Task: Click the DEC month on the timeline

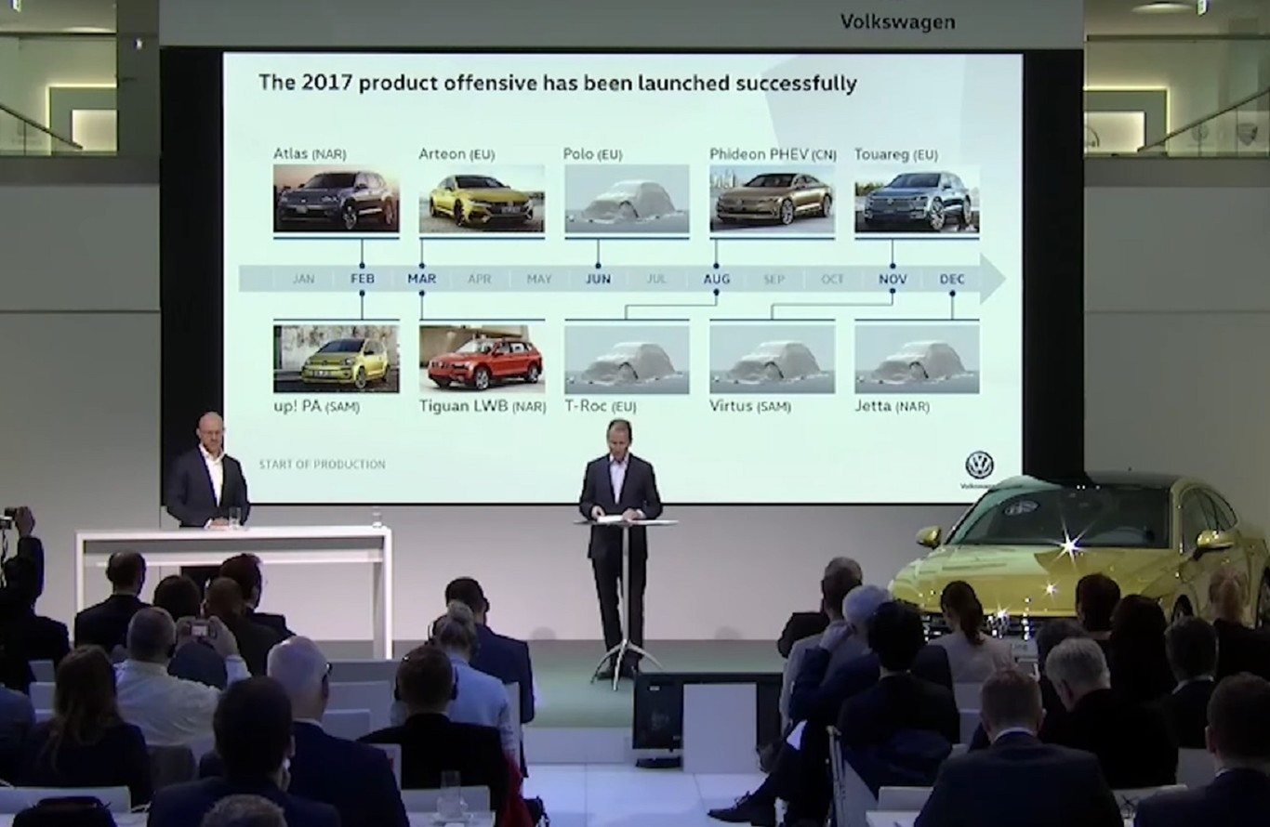Action: (x=952, y=279)
